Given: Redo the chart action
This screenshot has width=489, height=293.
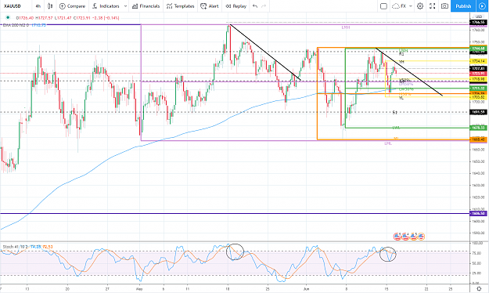Looking at the screenshot, I should click(x=264, y=6).
